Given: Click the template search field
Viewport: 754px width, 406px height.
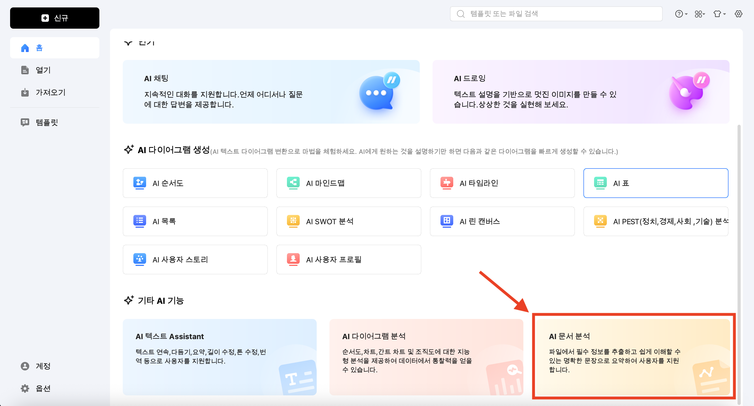Looking at the screenshot, I should [x=556, y=14].
